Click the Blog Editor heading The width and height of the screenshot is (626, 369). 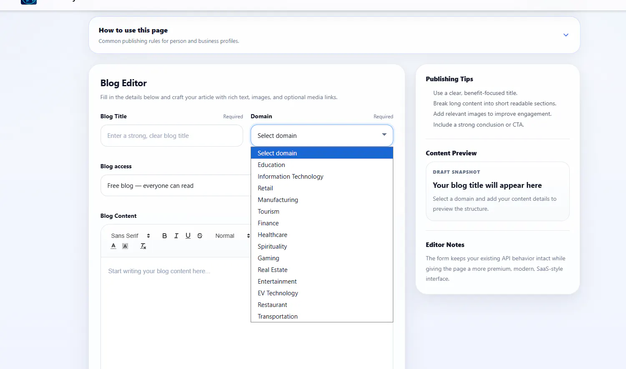123,83
